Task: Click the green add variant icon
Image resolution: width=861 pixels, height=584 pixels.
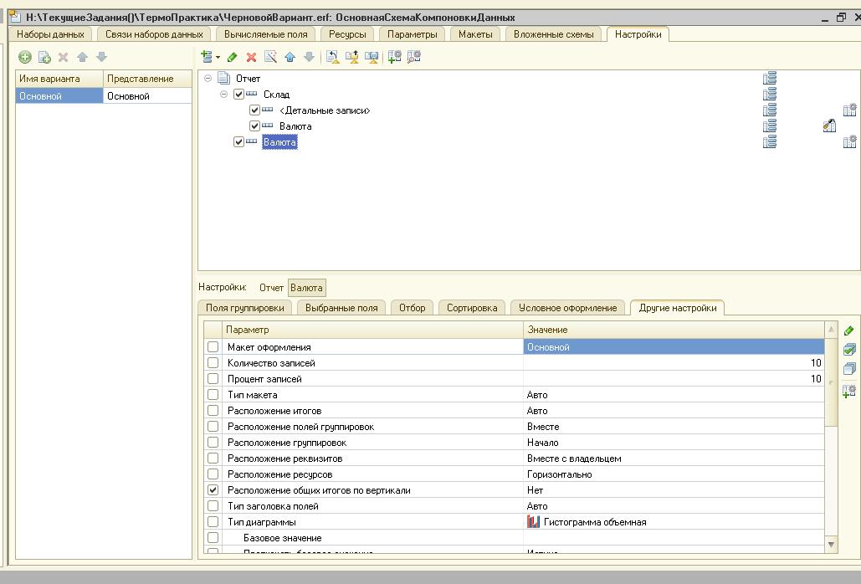Action: click(25, 57)
